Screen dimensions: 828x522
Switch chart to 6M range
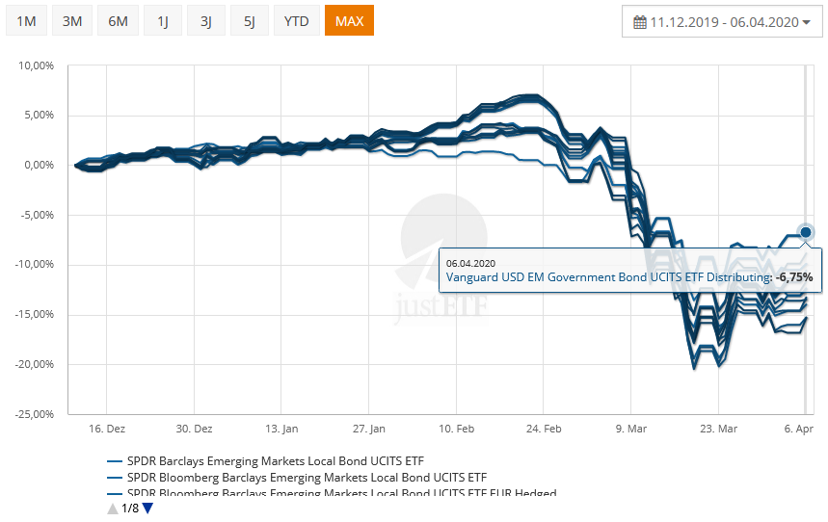click(x=118, y=20)
